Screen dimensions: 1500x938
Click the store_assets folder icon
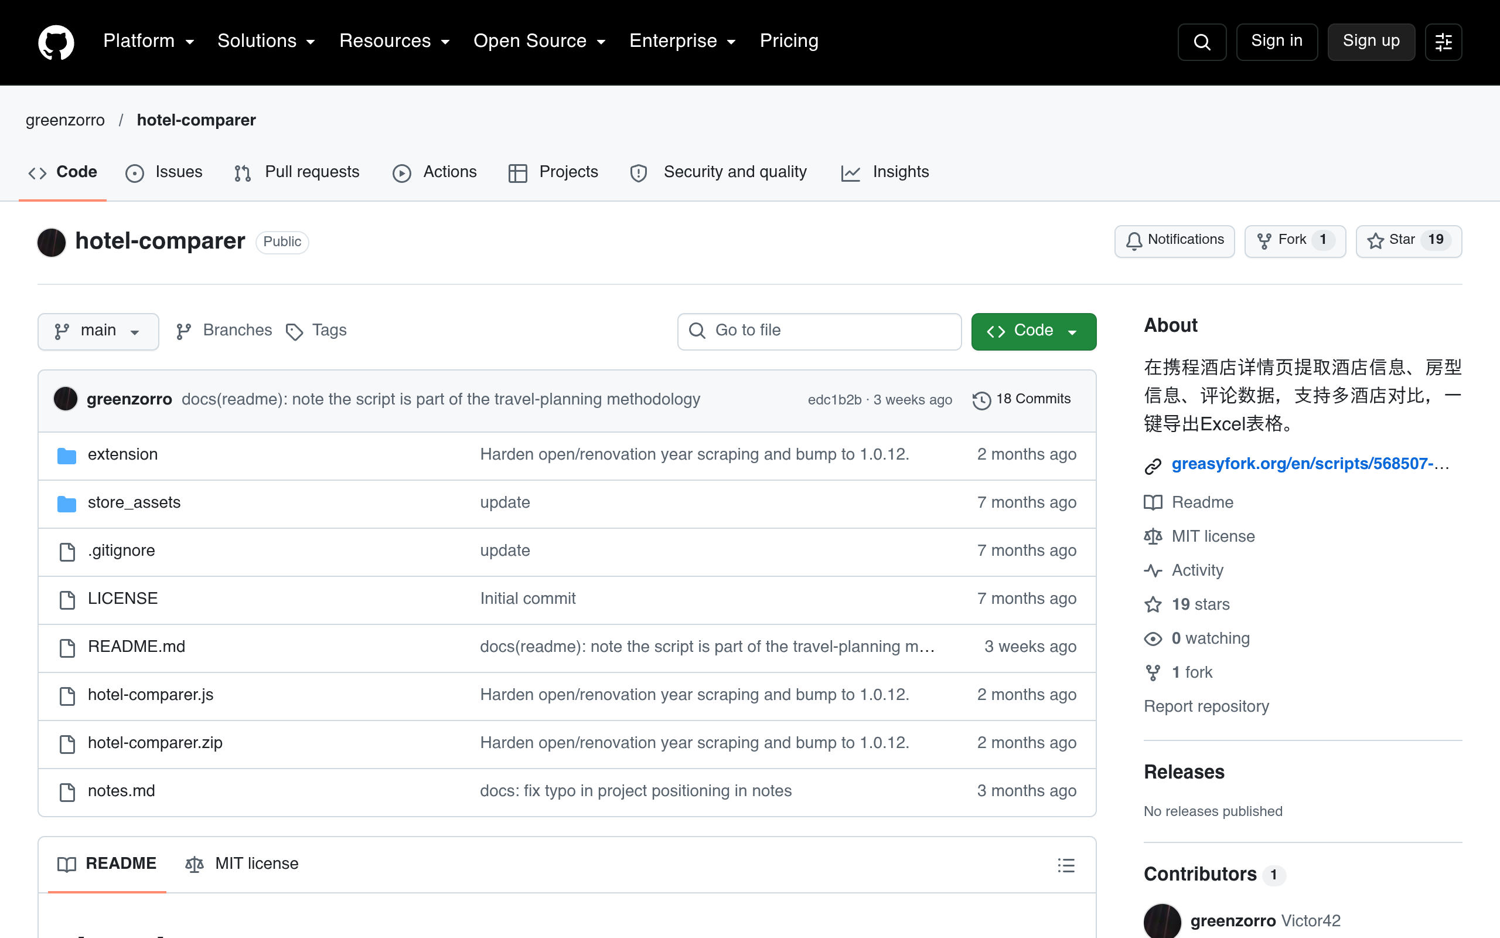pyautogui.click(x=66, y=503)
